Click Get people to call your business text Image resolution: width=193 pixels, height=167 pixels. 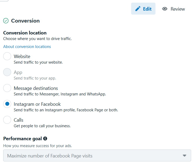point(42,126)
